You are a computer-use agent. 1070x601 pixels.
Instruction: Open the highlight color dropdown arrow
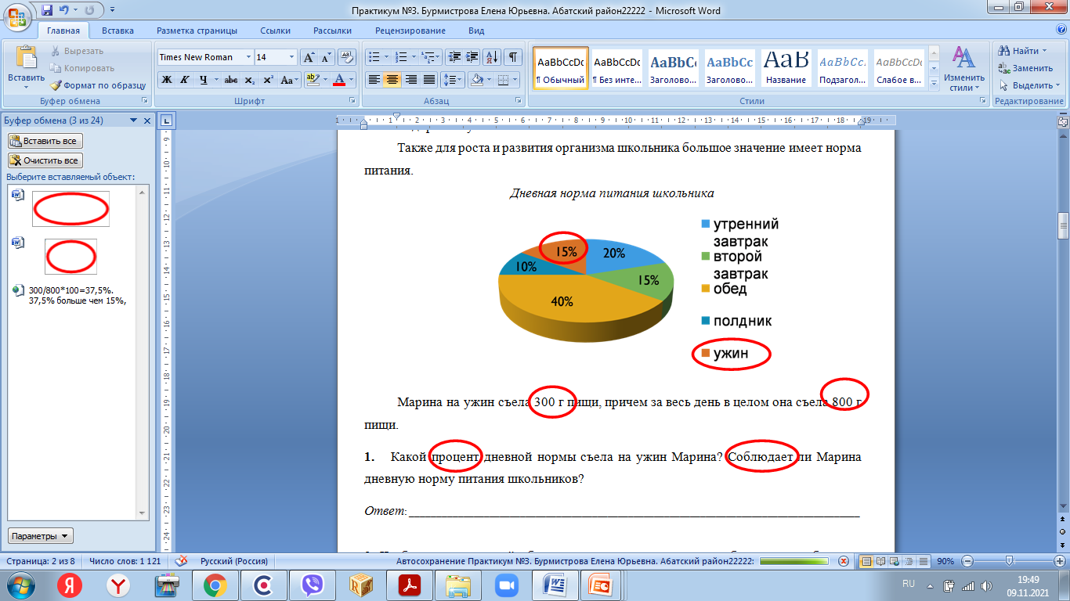(x=325, y=80)
